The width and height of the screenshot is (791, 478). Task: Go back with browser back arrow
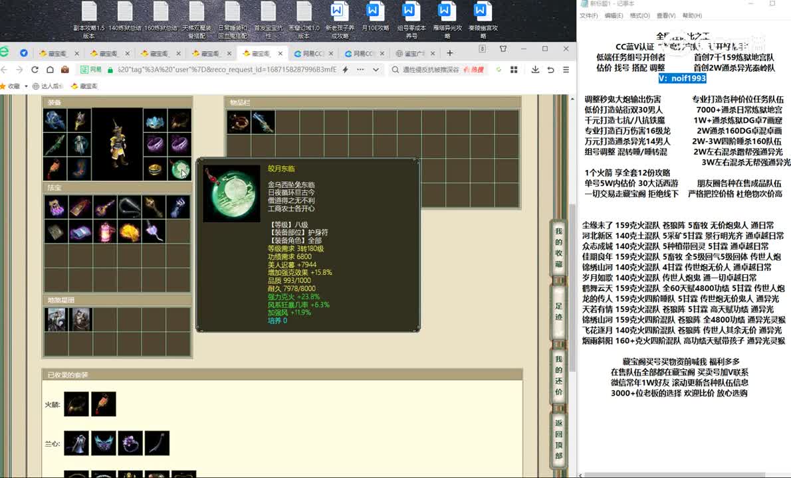[5, 70]
